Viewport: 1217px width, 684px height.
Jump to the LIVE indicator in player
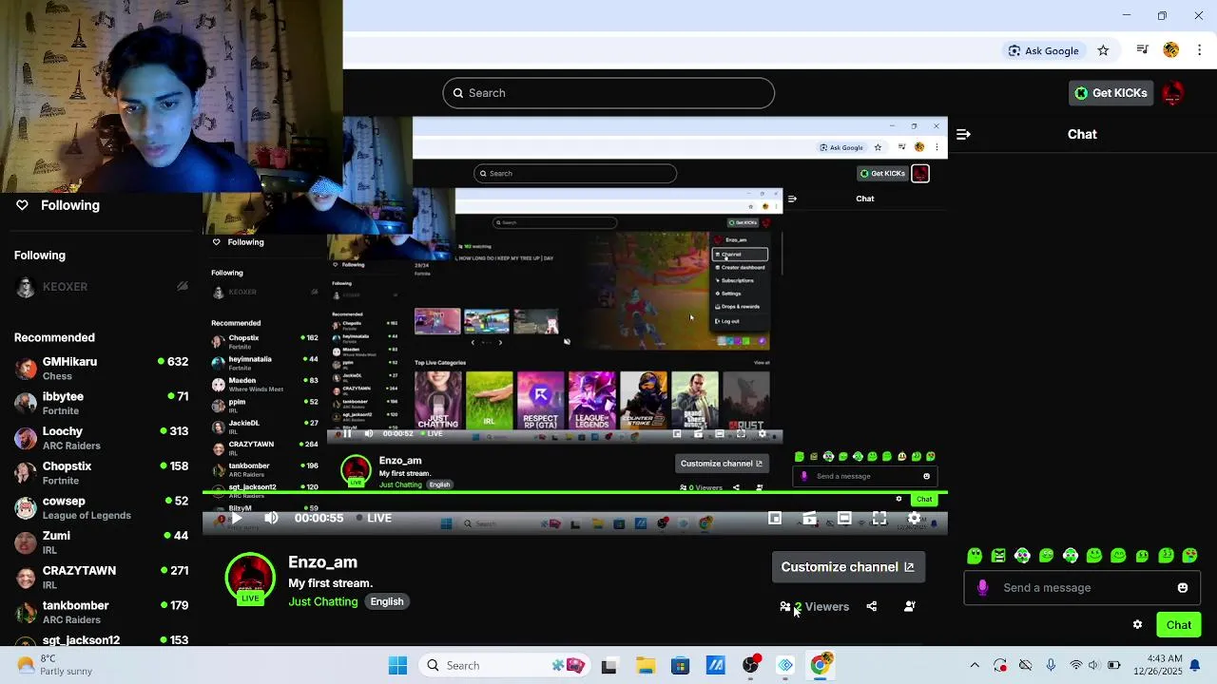pyautogui.click(x=374, y=518)
